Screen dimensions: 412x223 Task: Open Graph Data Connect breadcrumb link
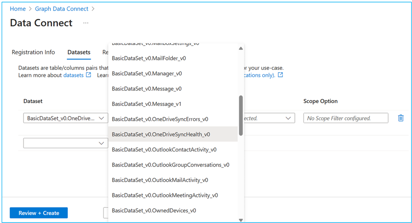coord(61,9)
